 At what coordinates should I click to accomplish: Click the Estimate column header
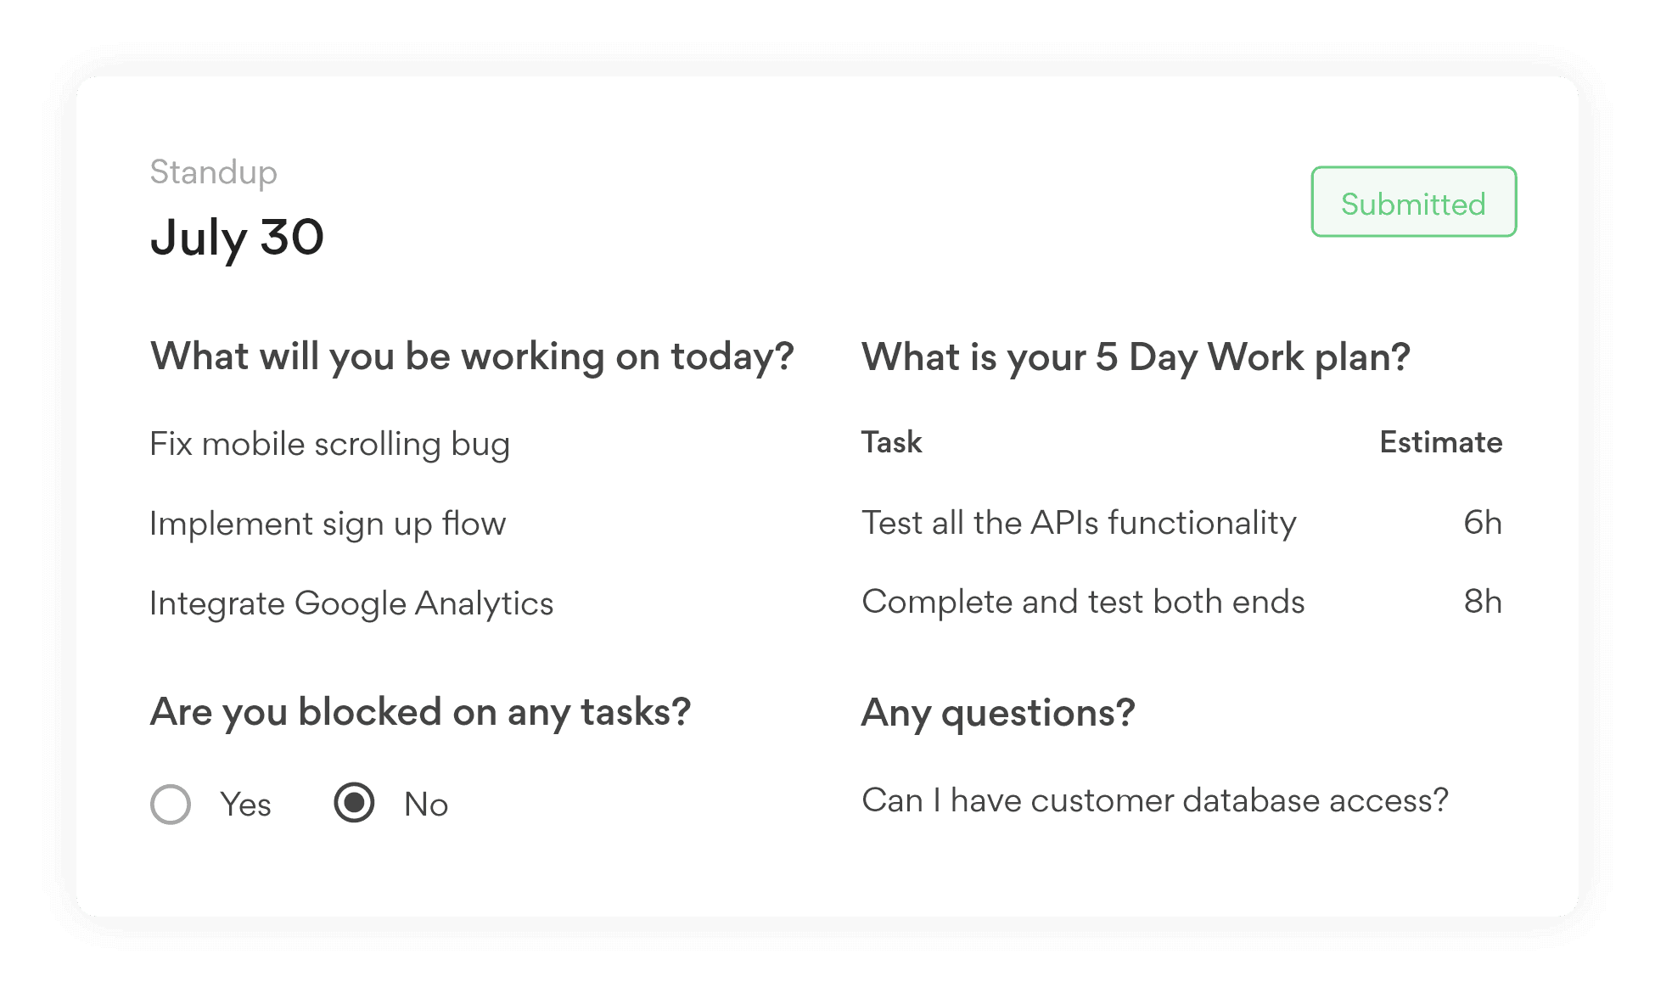point(1440,442)
